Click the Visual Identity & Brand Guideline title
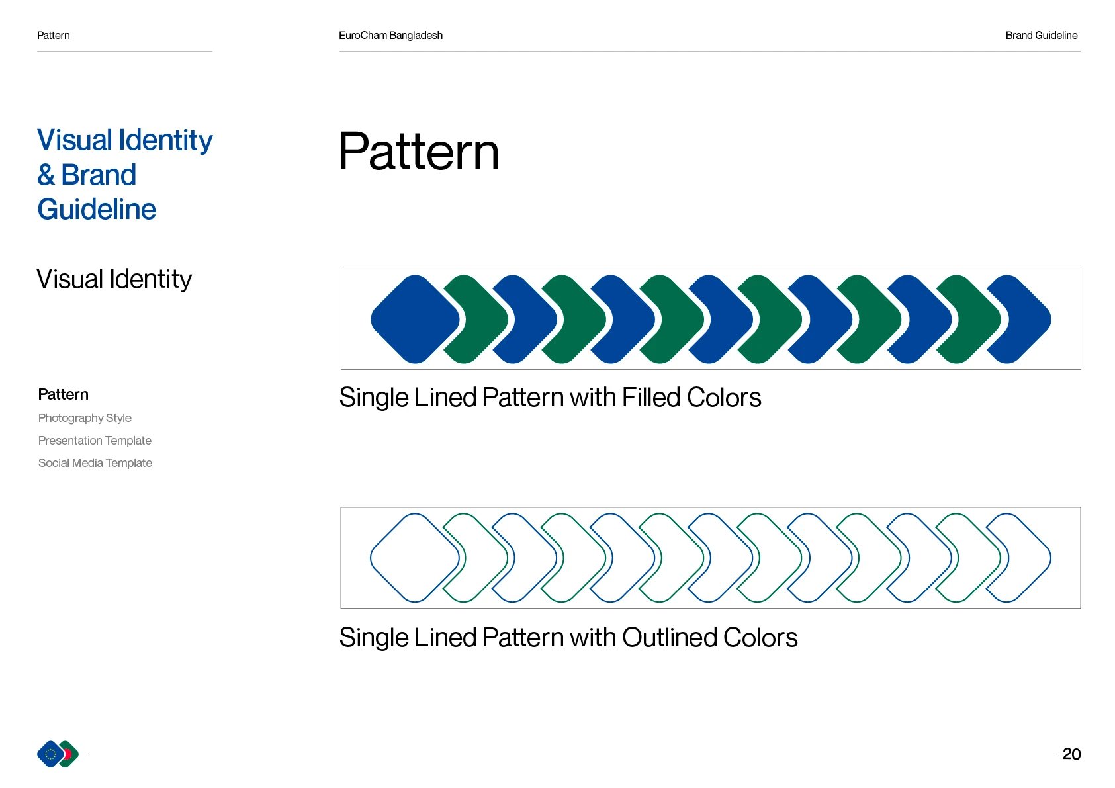 (124, 175)
